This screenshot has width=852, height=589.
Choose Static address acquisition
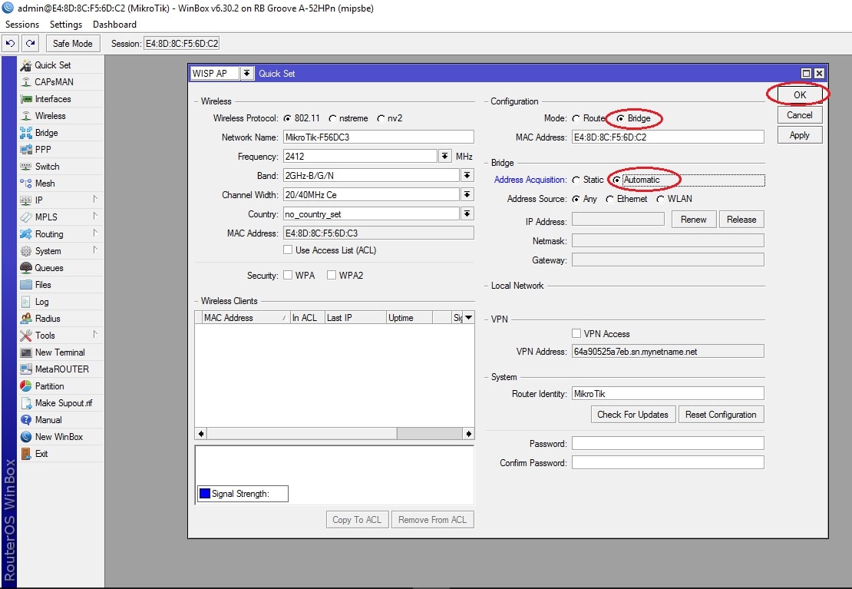point(576,180)
